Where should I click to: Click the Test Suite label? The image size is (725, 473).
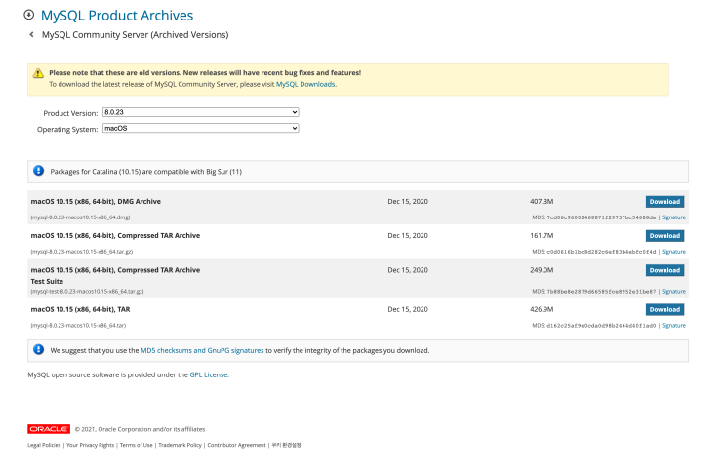[x=47, y=281]
